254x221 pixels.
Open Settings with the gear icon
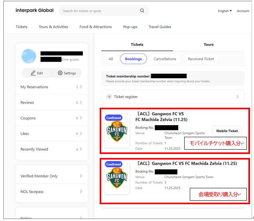tap(60, 73)
